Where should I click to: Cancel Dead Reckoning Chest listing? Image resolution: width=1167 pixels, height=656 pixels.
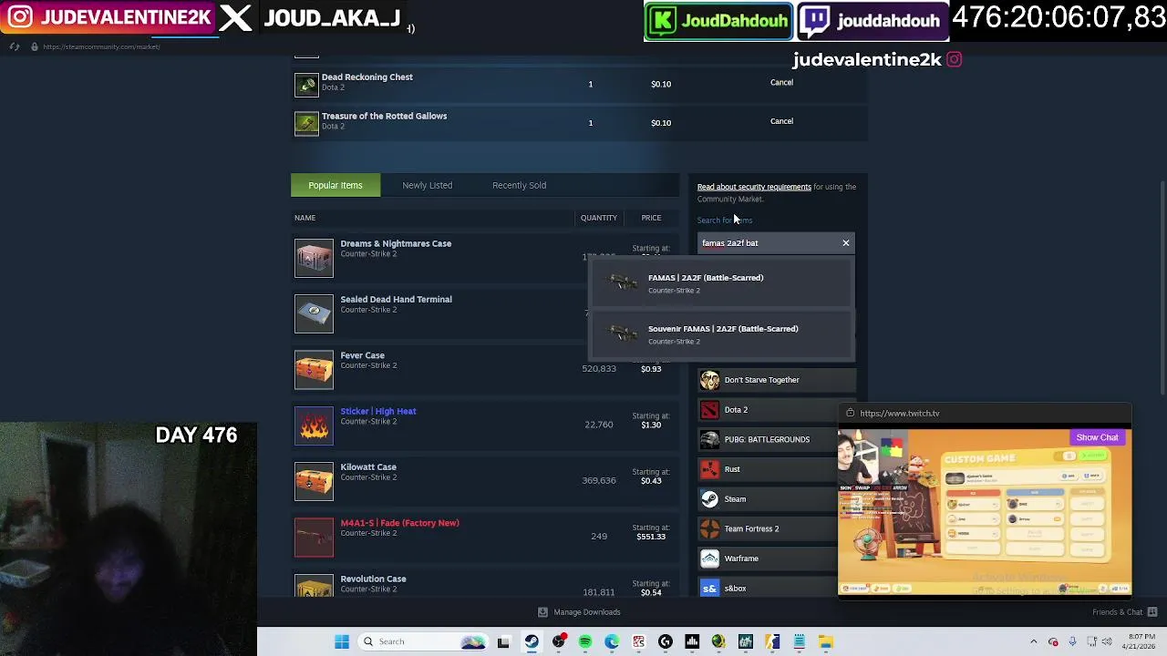(781, 82)
